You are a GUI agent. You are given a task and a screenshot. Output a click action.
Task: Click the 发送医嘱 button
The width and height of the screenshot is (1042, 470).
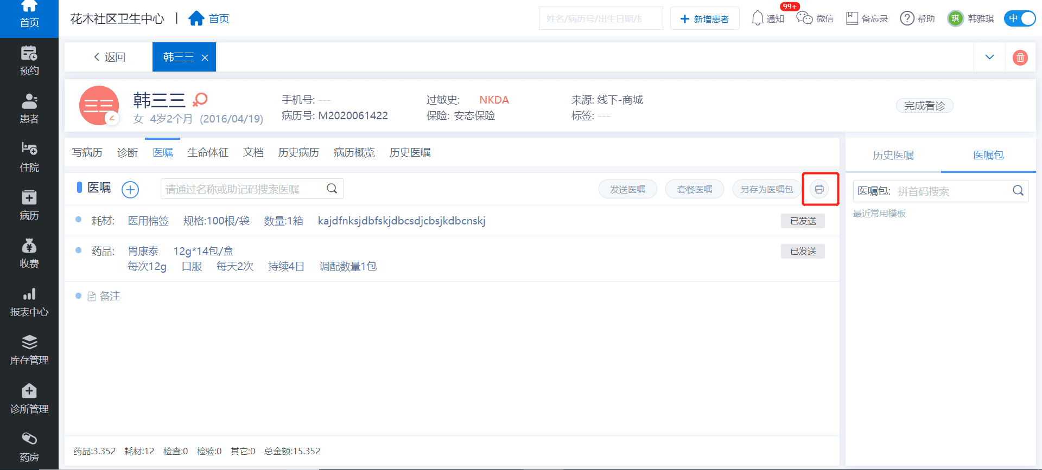point(627,189)
